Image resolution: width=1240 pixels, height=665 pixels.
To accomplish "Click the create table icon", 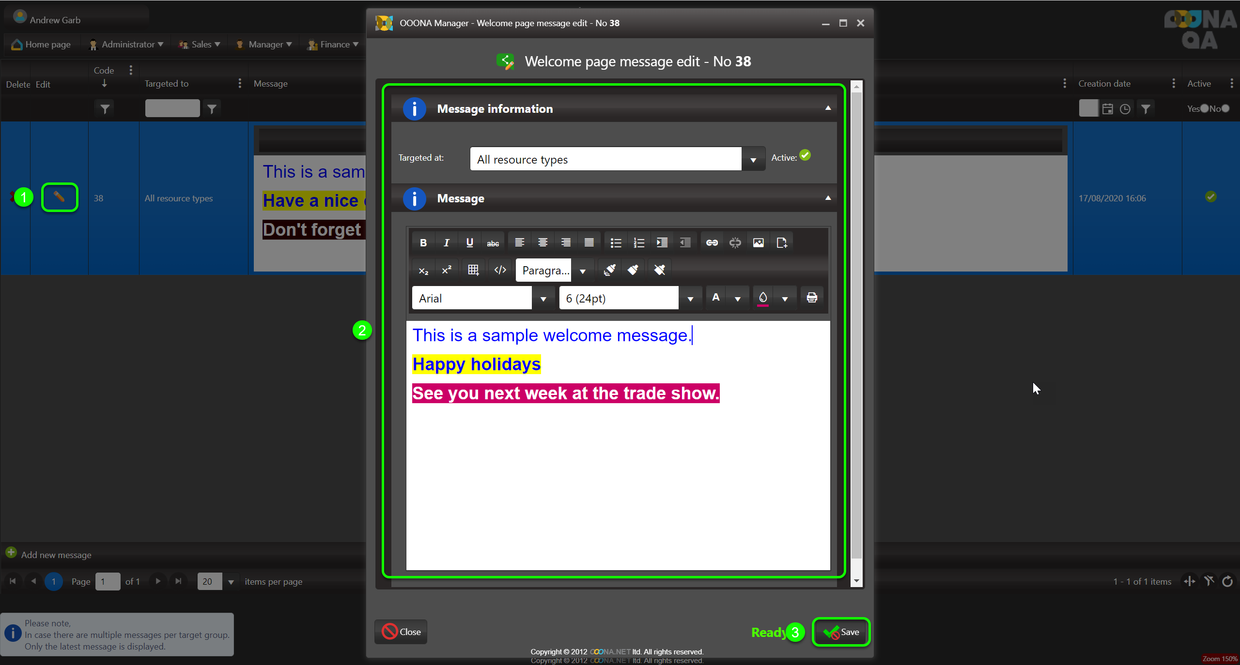I will [473, 270].
